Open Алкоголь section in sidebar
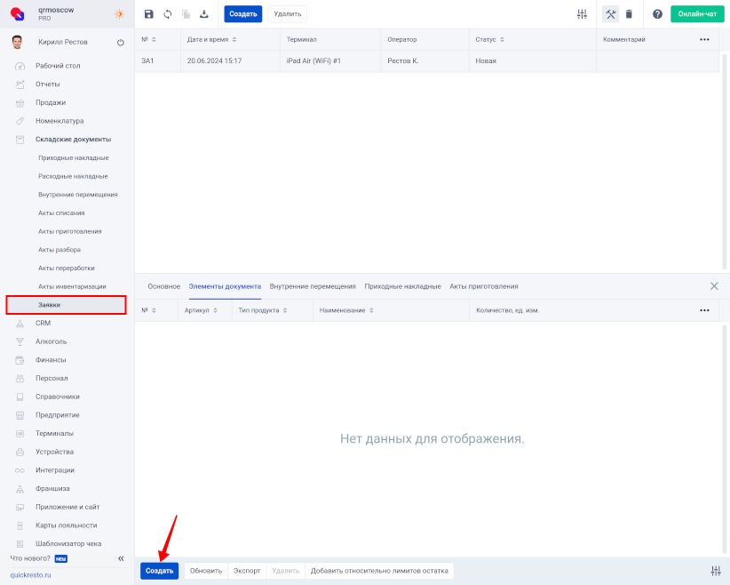 51,341
